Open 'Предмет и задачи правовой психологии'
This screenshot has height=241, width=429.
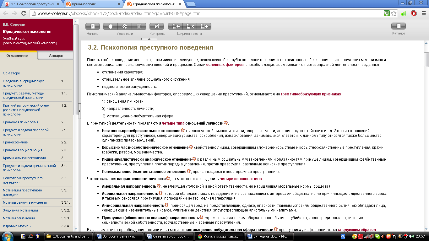26,132
